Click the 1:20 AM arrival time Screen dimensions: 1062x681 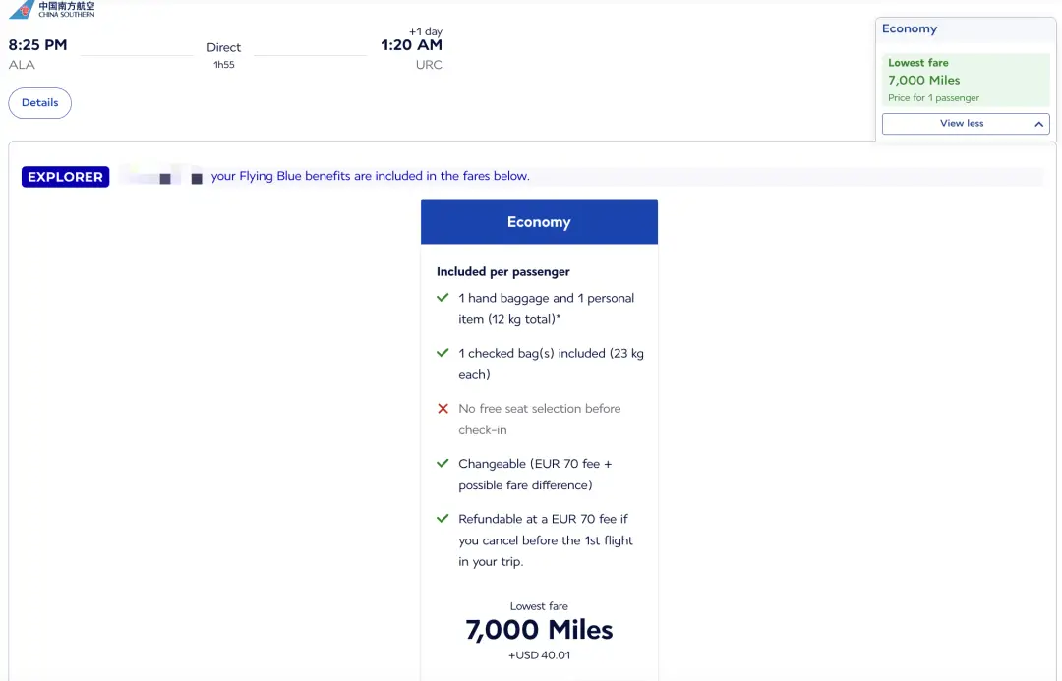coord(411,44)
